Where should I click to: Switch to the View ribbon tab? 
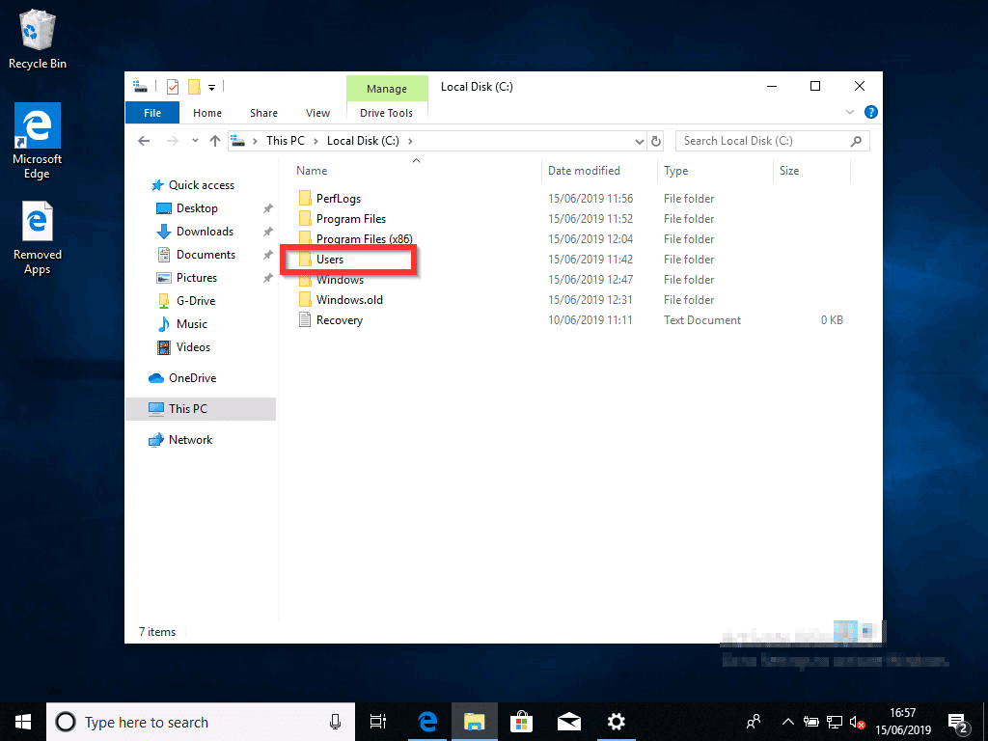pyautogui.click(x=317, y=113)
